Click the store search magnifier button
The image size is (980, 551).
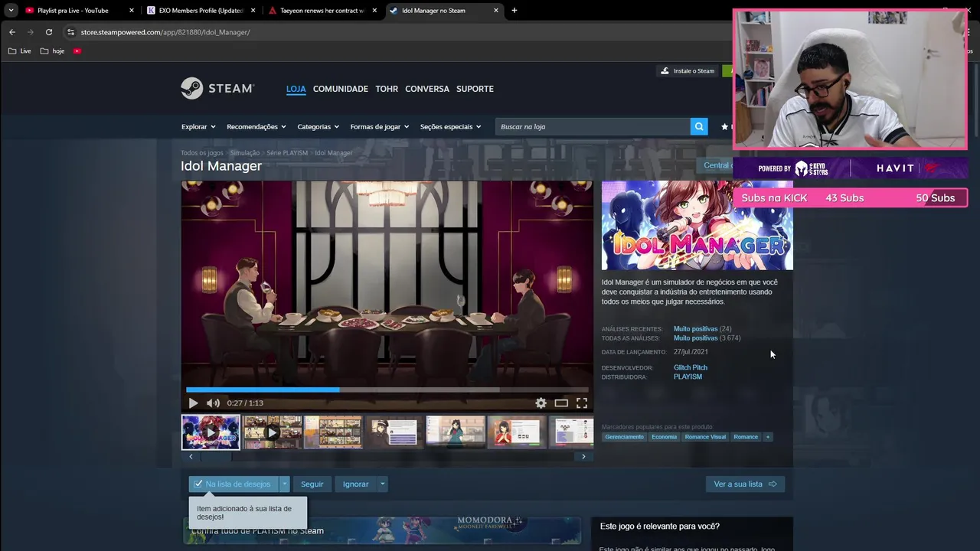[x=698, y=126]
